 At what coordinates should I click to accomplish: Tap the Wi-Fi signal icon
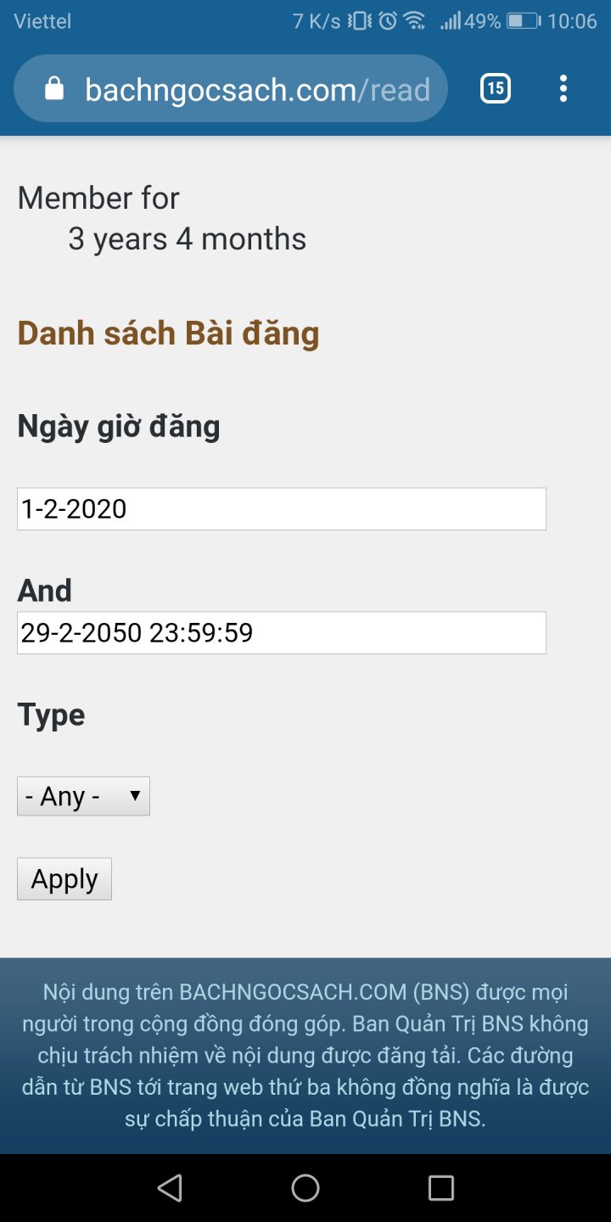(414, 21)
